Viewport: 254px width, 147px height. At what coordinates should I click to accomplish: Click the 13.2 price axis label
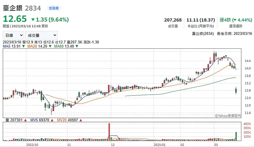pos(248,83)
